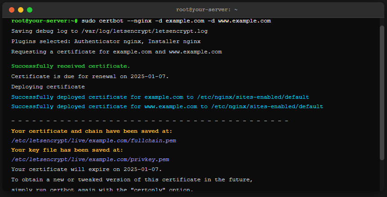This screenshot has height=197, width=387.
Task: Maximize the terminal with the green button
Action: [30, 9]
